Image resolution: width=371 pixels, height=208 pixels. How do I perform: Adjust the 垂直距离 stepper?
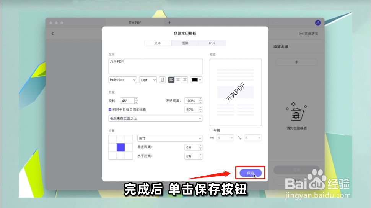[200, 147]
